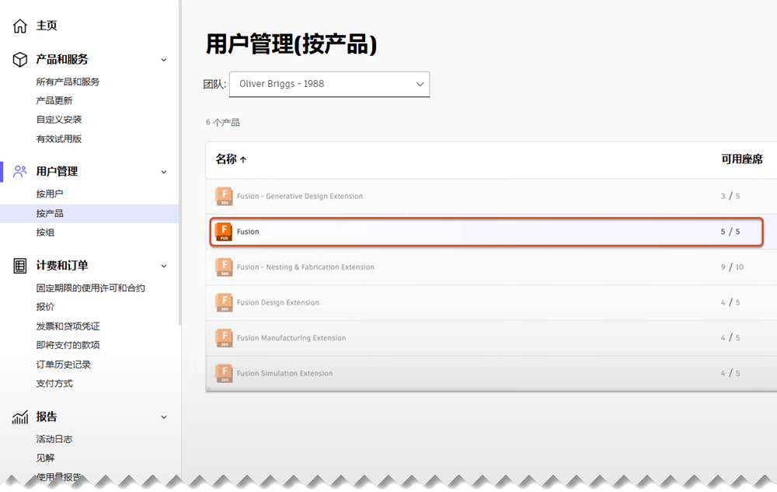Open 自定义安装
The image size is (777, 492).
(x=58, y=120)
